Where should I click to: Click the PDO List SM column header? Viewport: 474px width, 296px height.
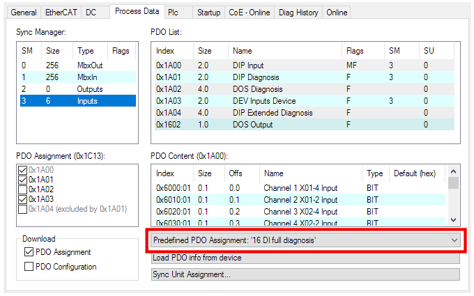[402, 51]
